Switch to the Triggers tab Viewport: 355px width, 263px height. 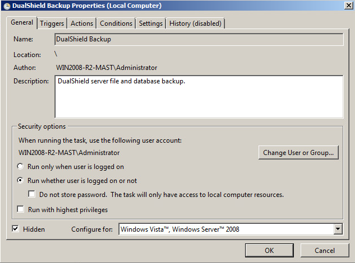52,24
